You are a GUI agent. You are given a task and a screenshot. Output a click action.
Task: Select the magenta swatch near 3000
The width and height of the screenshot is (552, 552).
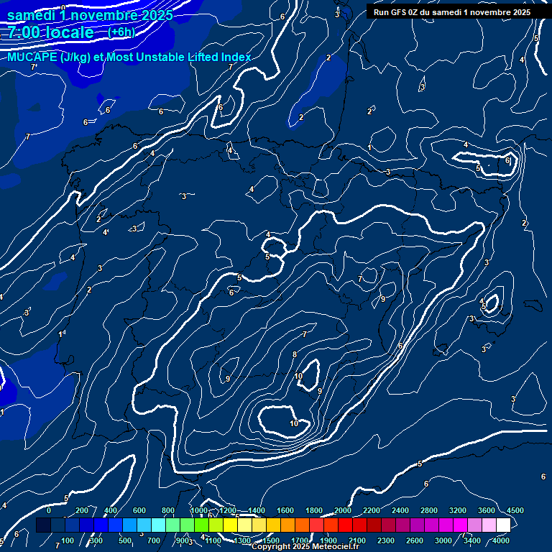point(446,525)
